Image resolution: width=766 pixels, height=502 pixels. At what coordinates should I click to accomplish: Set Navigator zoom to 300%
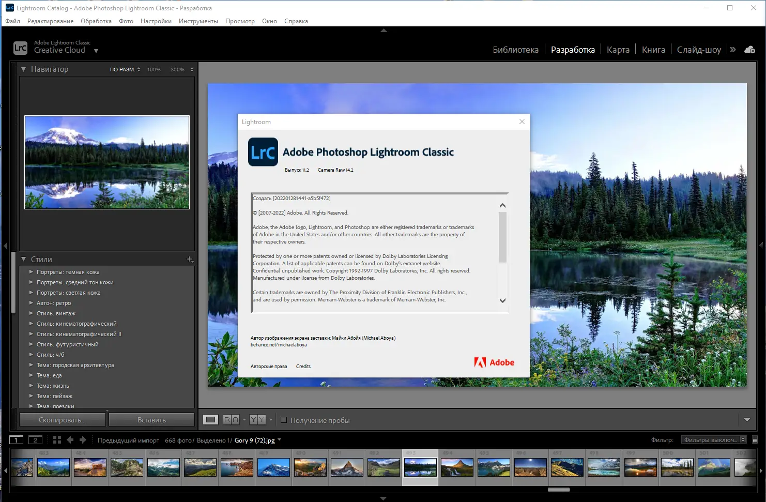click(x=178, y=69)
